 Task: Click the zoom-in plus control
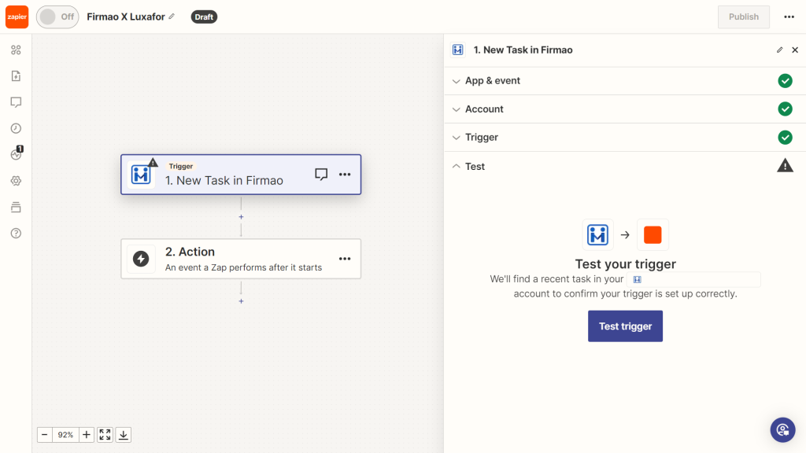(86, 434)
